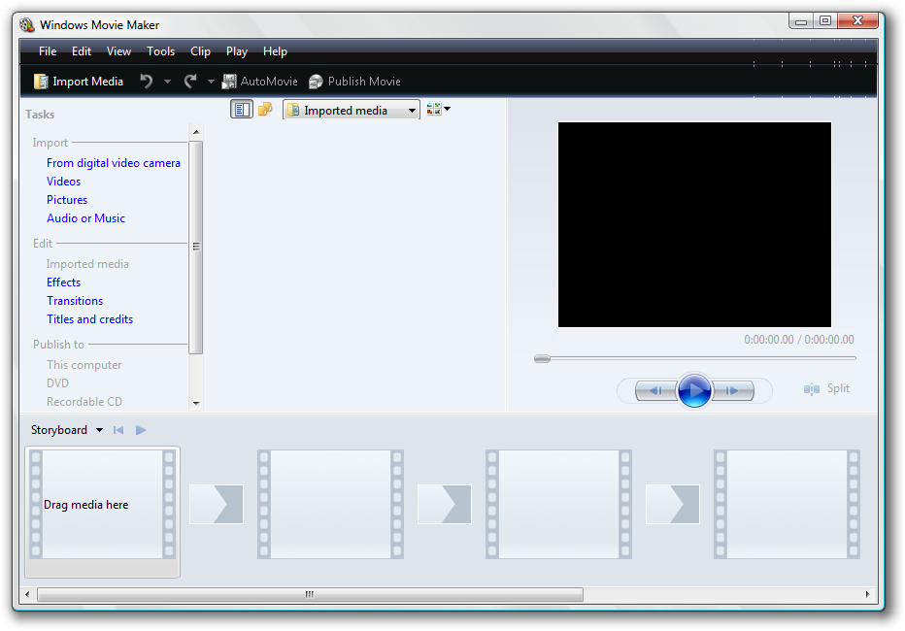Open the Views thumbnail options dropdown
The image size is (905, 631).
click(439, 109)
